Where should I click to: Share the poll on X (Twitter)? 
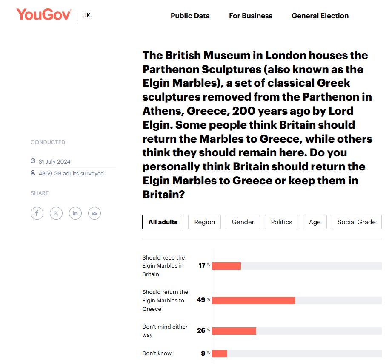[56, 213]
